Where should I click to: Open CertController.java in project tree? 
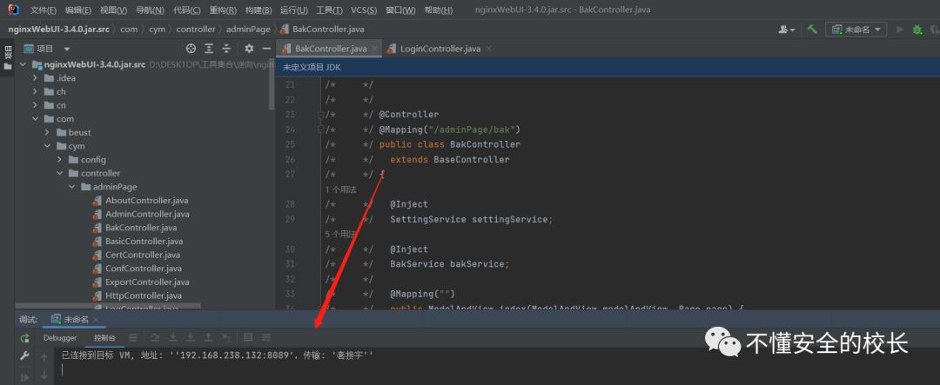click(142, 255)
